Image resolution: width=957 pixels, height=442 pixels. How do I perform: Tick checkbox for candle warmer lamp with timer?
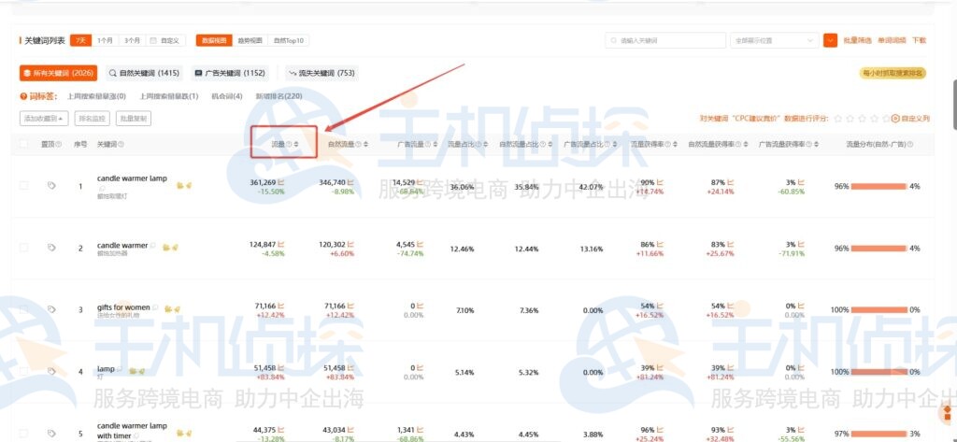click(23, 433)
